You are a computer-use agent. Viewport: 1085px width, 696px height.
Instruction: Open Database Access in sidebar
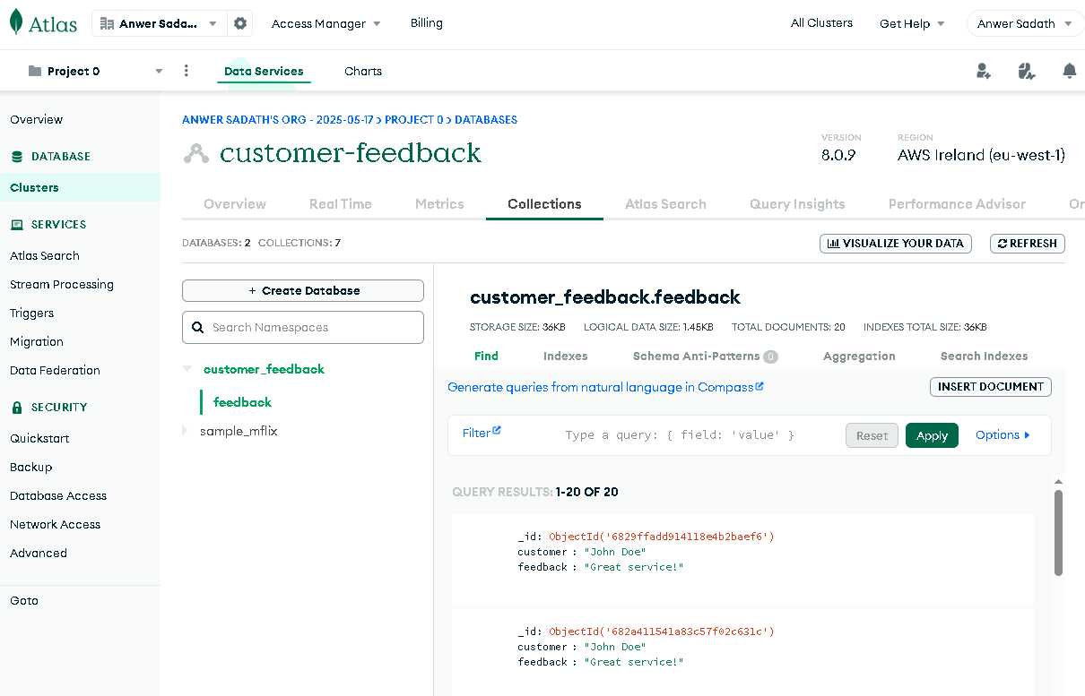[x=58, y=496]
